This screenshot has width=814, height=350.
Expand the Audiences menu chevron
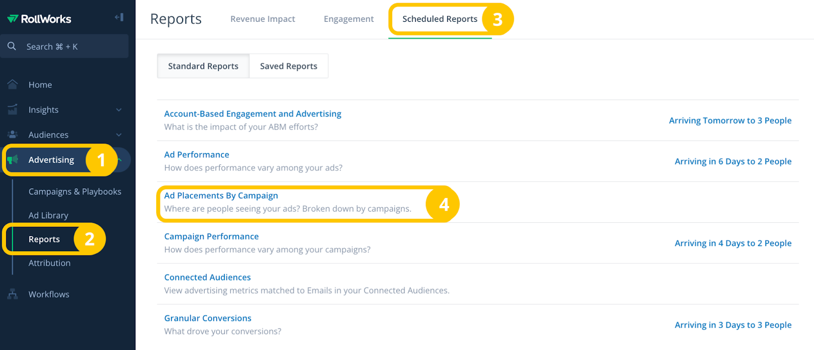pos(119,135)
